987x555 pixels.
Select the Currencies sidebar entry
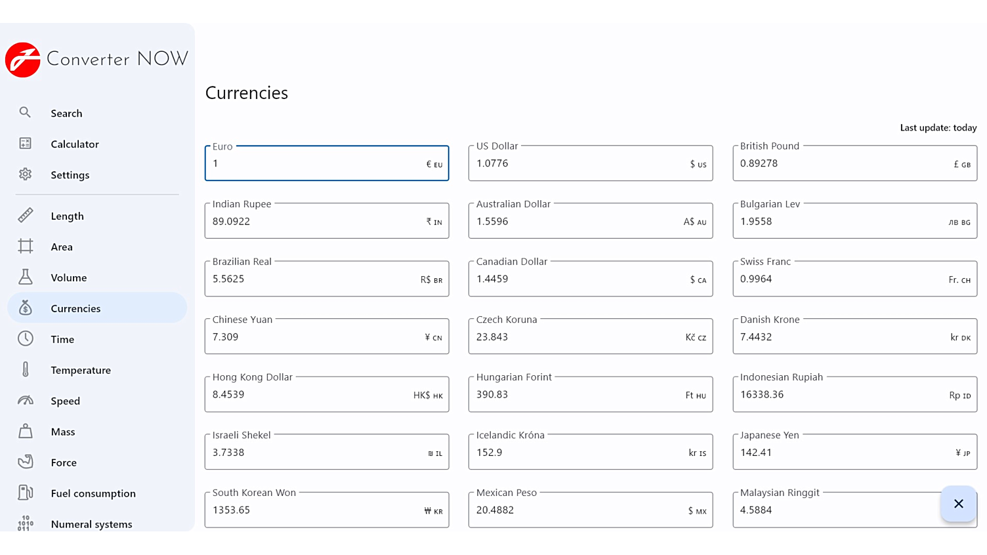tap(75, 308)
